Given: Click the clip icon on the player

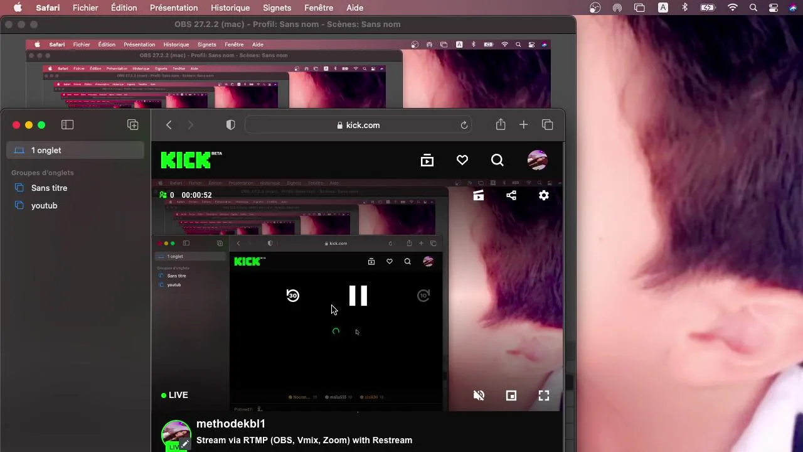Looking at the screenshot, I should (x=479, y=195).
